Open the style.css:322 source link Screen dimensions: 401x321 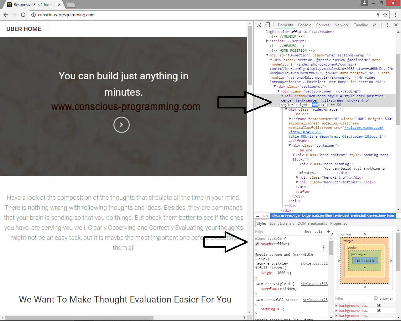click(314, 263)
